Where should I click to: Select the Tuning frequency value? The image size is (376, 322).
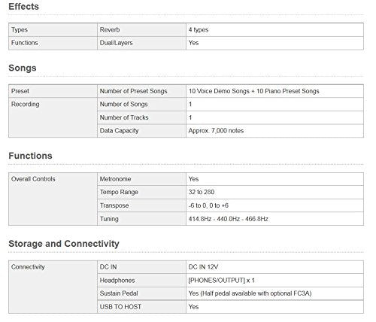coord(228,219)
